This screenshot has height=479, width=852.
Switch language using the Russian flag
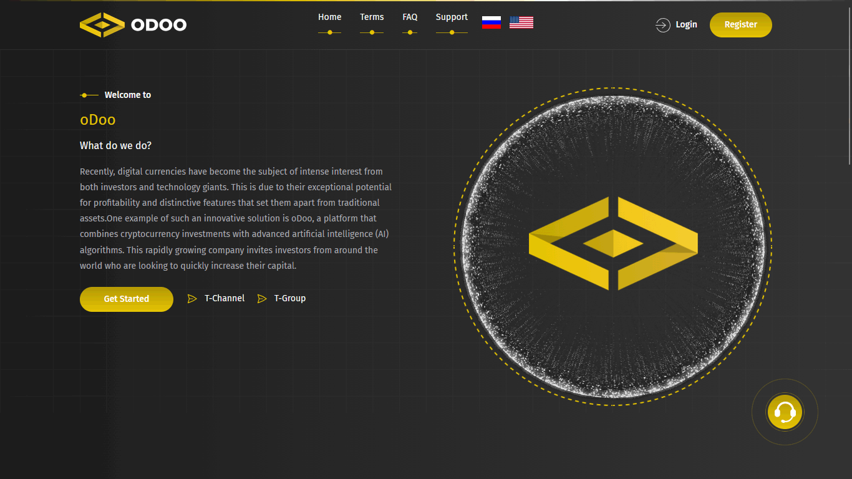click(491, 23)
